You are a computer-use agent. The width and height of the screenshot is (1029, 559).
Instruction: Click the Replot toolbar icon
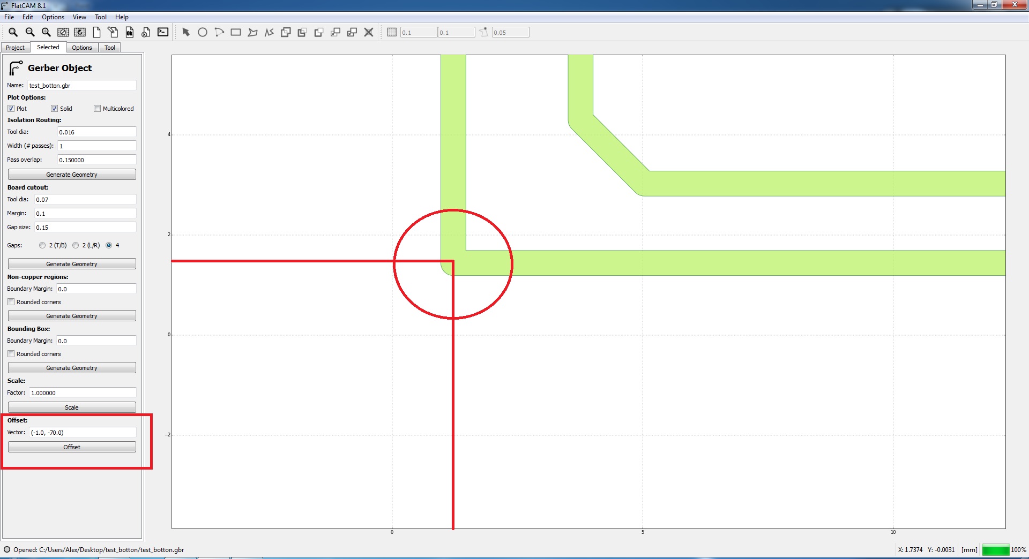[80, 32]
